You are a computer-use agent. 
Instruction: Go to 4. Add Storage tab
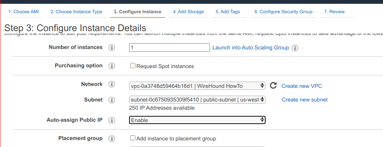click(188, 12)
